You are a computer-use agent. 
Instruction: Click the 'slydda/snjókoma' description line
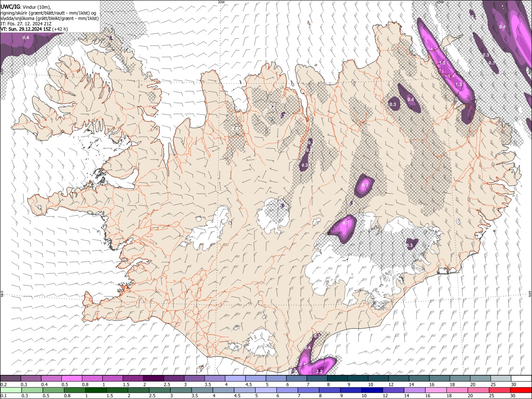point(49,18)
